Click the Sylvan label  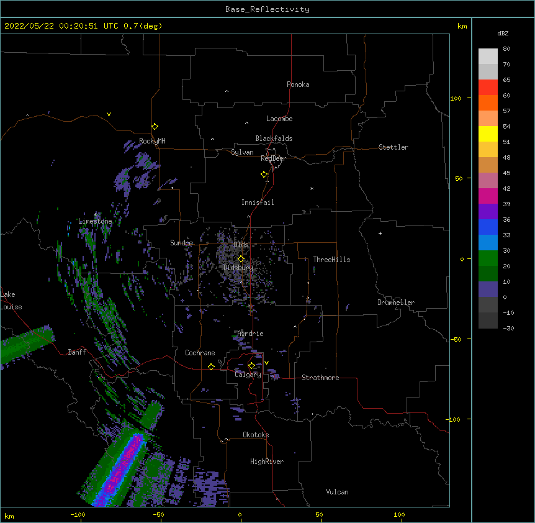tap(242, 152)
